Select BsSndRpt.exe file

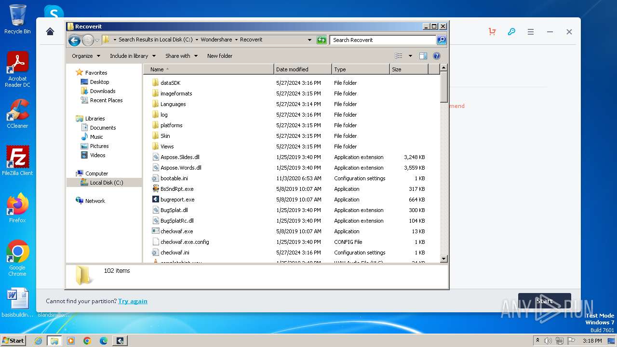[177, 189]
